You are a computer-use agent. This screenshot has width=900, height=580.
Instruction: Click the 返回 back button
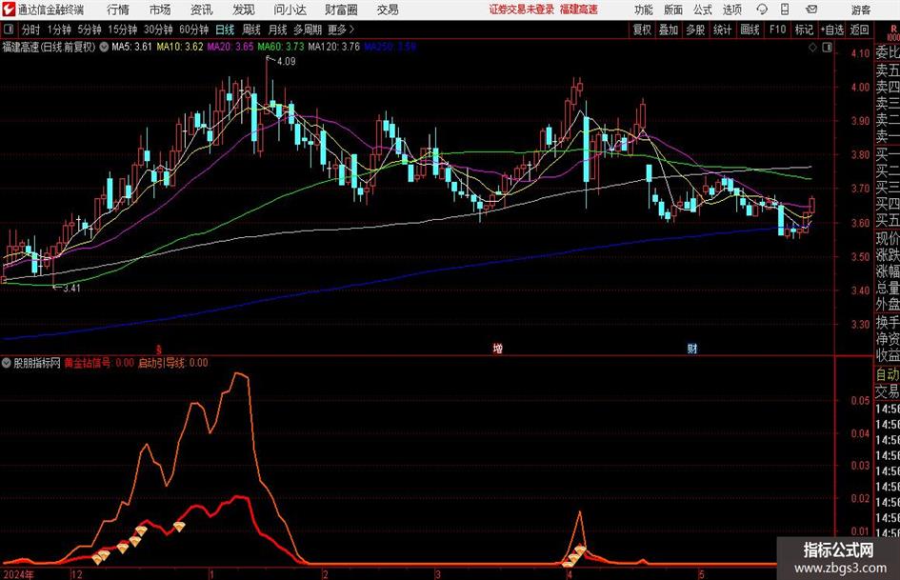point(859,30)
